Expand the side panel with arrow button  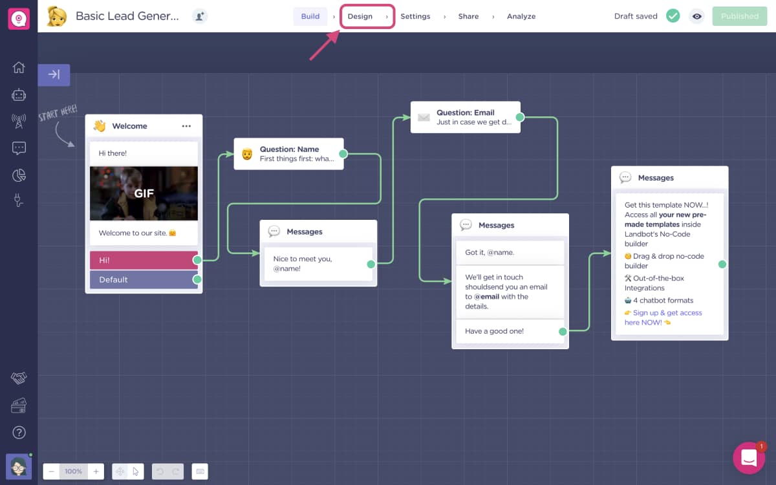click(54, 75)
